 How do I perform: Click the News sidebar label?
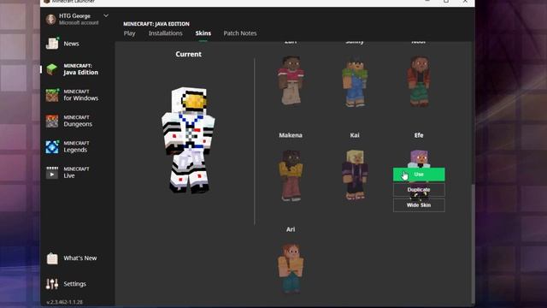click(x=71, y=44)
